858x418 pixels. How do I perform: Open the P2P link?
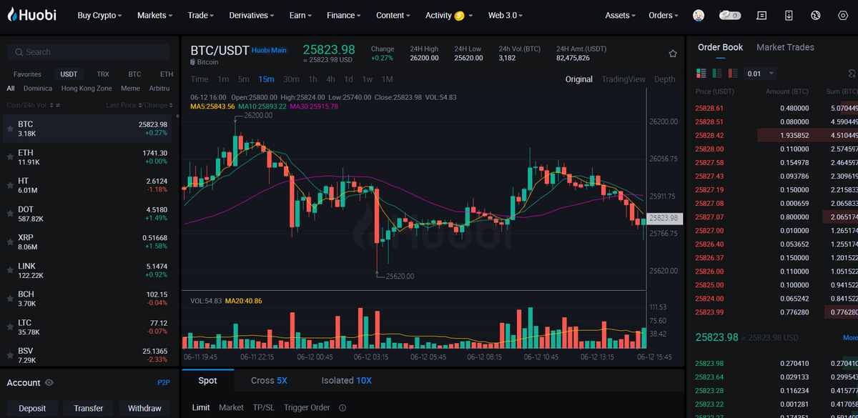pyautogui.click(x=164, y=383)
